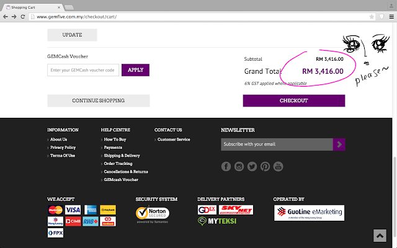Bookmark page with the star icon

point(372,17)
